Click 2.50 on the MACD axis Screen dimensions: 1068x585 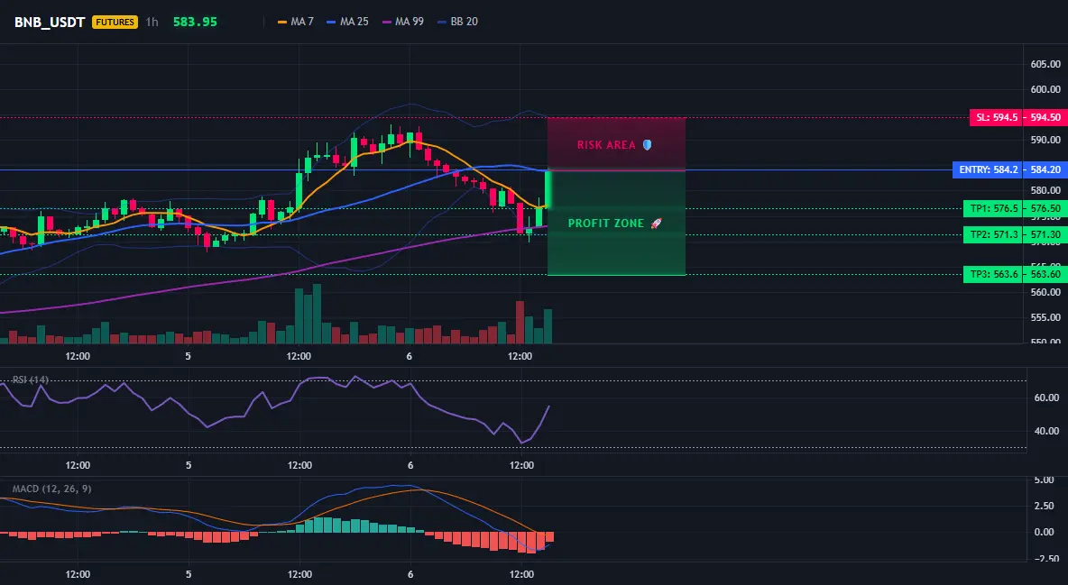pos(1045,506)
